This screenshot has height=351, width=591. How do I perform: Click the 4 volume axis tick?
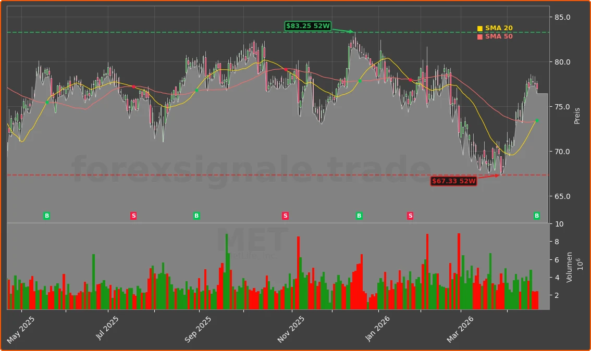[557, 278]
